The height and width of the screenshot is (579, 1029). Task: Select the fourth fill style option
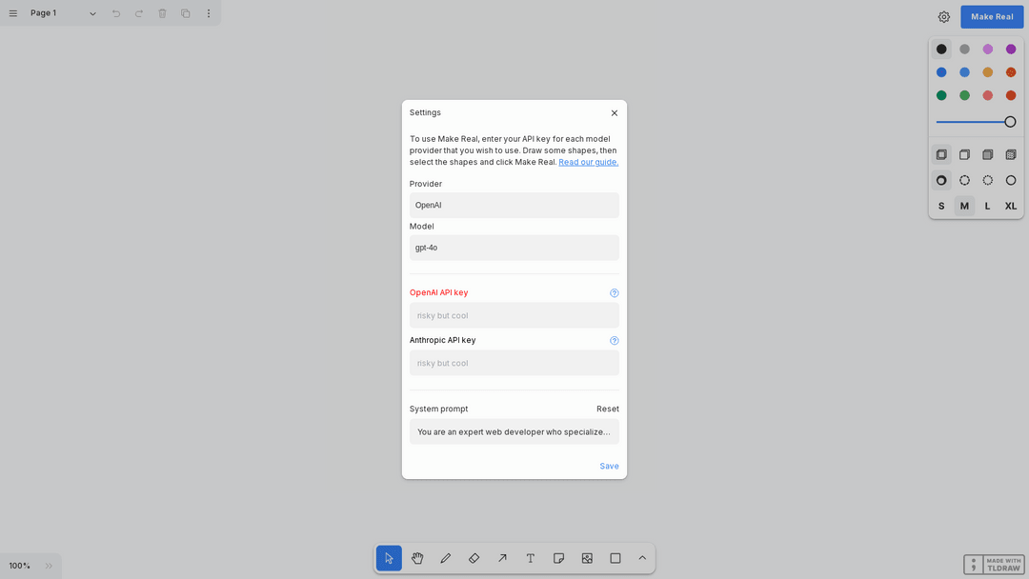(x=1011, y=155)
